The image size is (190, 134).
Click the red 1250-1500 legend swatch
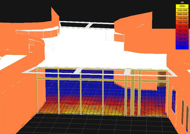tap(182, 27)
